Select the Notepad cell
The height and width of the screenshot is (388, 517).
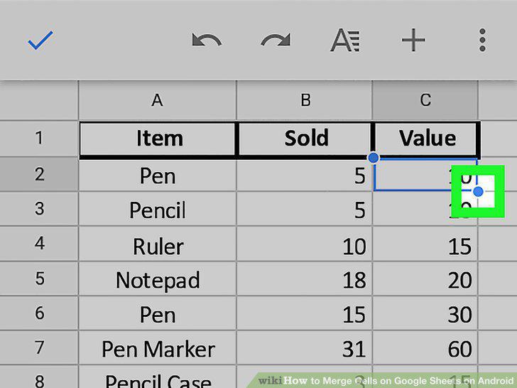158,278
